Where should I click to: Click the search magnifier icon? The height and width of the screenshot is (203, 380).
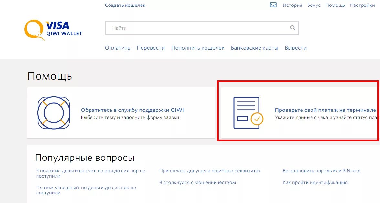pyautogui.click(x=292, y=28)
